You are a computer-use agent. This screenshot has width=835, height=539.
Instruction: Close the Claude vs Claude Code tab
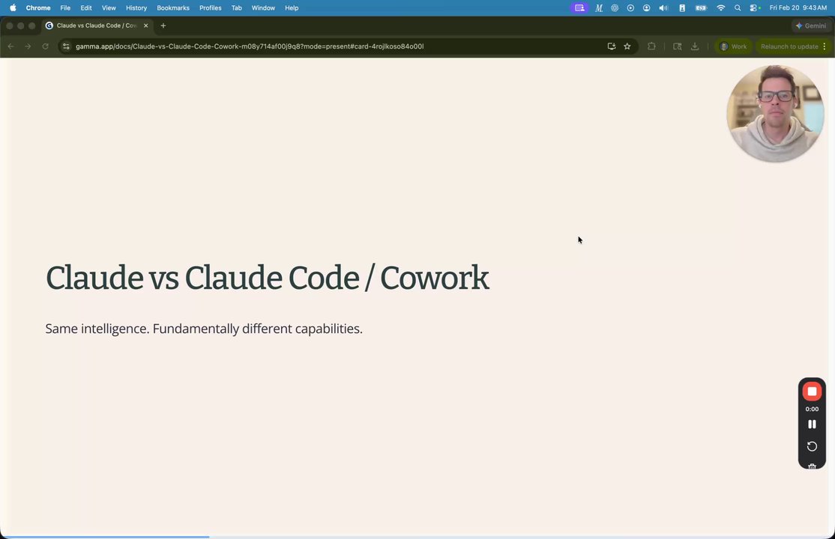coord(146,25)
